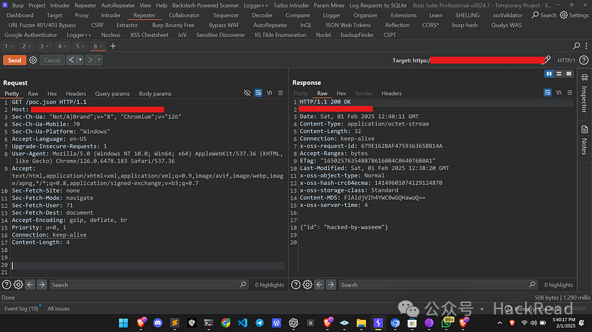Jump to next Request search match
Screen dimensions: 592x332
pyautogui.click(x=41, y=285)
